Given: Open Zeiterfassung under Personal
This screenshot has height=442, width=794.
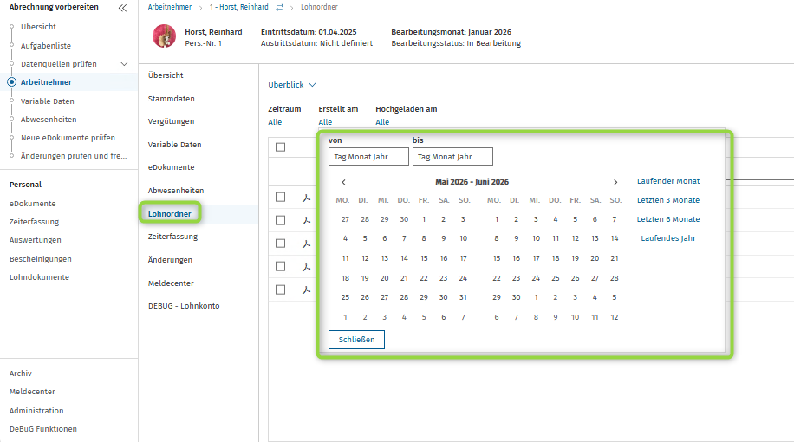Looking at the screenshot, I should (x=34, y=222).
